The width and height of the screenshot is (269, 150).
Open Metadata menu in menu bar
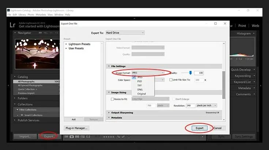click(x=41, y=15)
